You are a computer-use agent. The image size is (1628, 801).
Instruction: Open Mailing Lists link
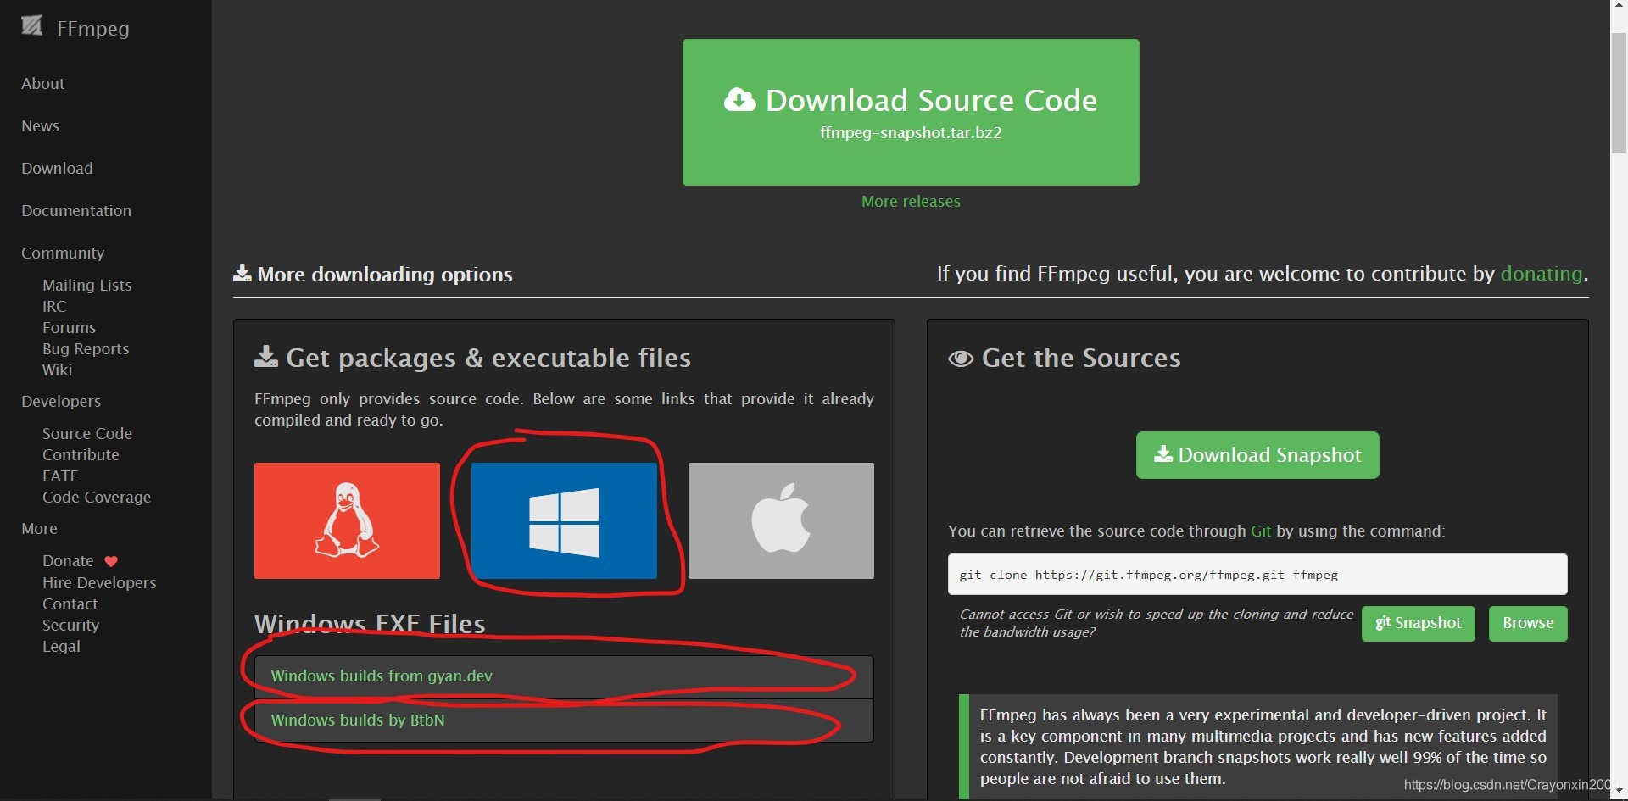[87, 285]
